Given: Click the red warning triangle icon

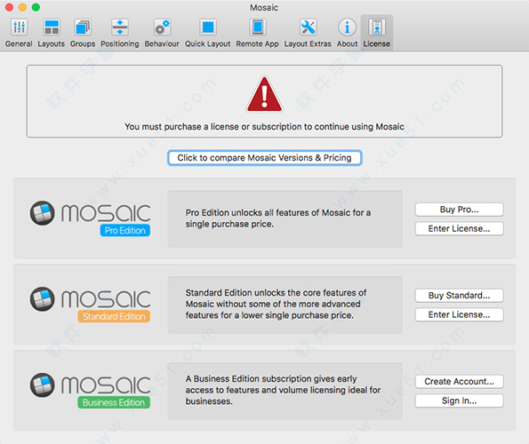Looking at the screenshot, I should coord(265,94).
